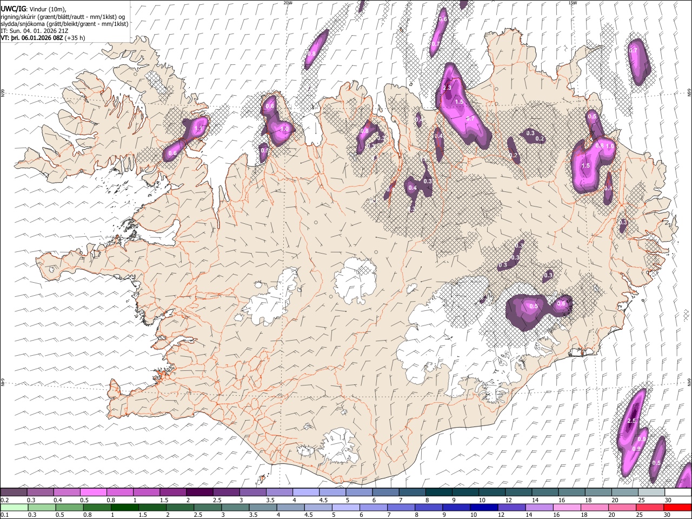
Task: Click the "4.5" label under the upper legend row
Action: 323,500
